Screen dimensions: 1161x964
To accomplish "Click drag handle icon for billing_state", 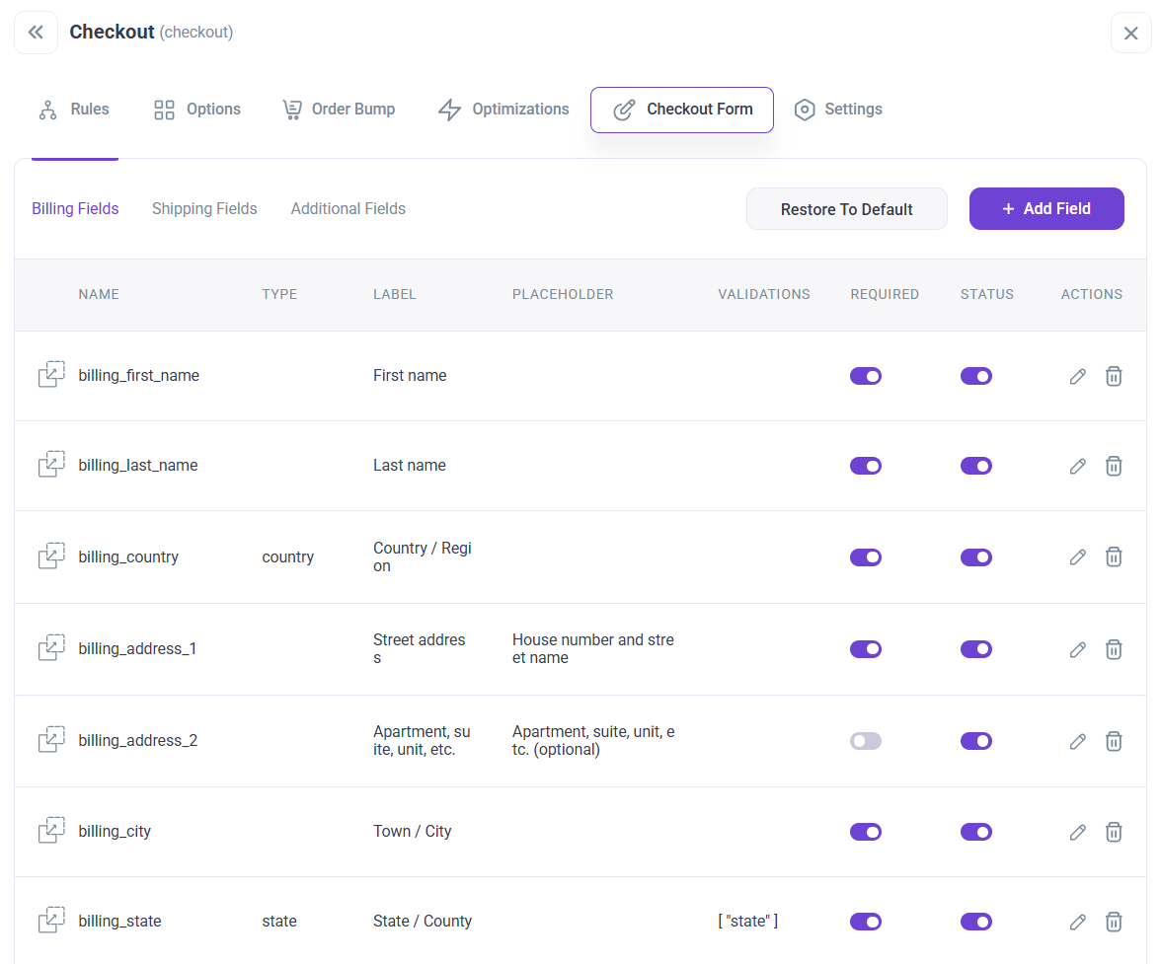I will click(x=51, y=920).
